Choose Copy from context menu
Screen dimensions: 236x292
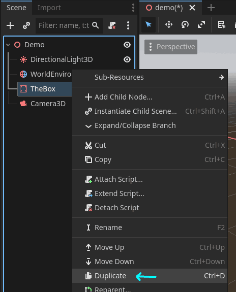tap(150, 159)
